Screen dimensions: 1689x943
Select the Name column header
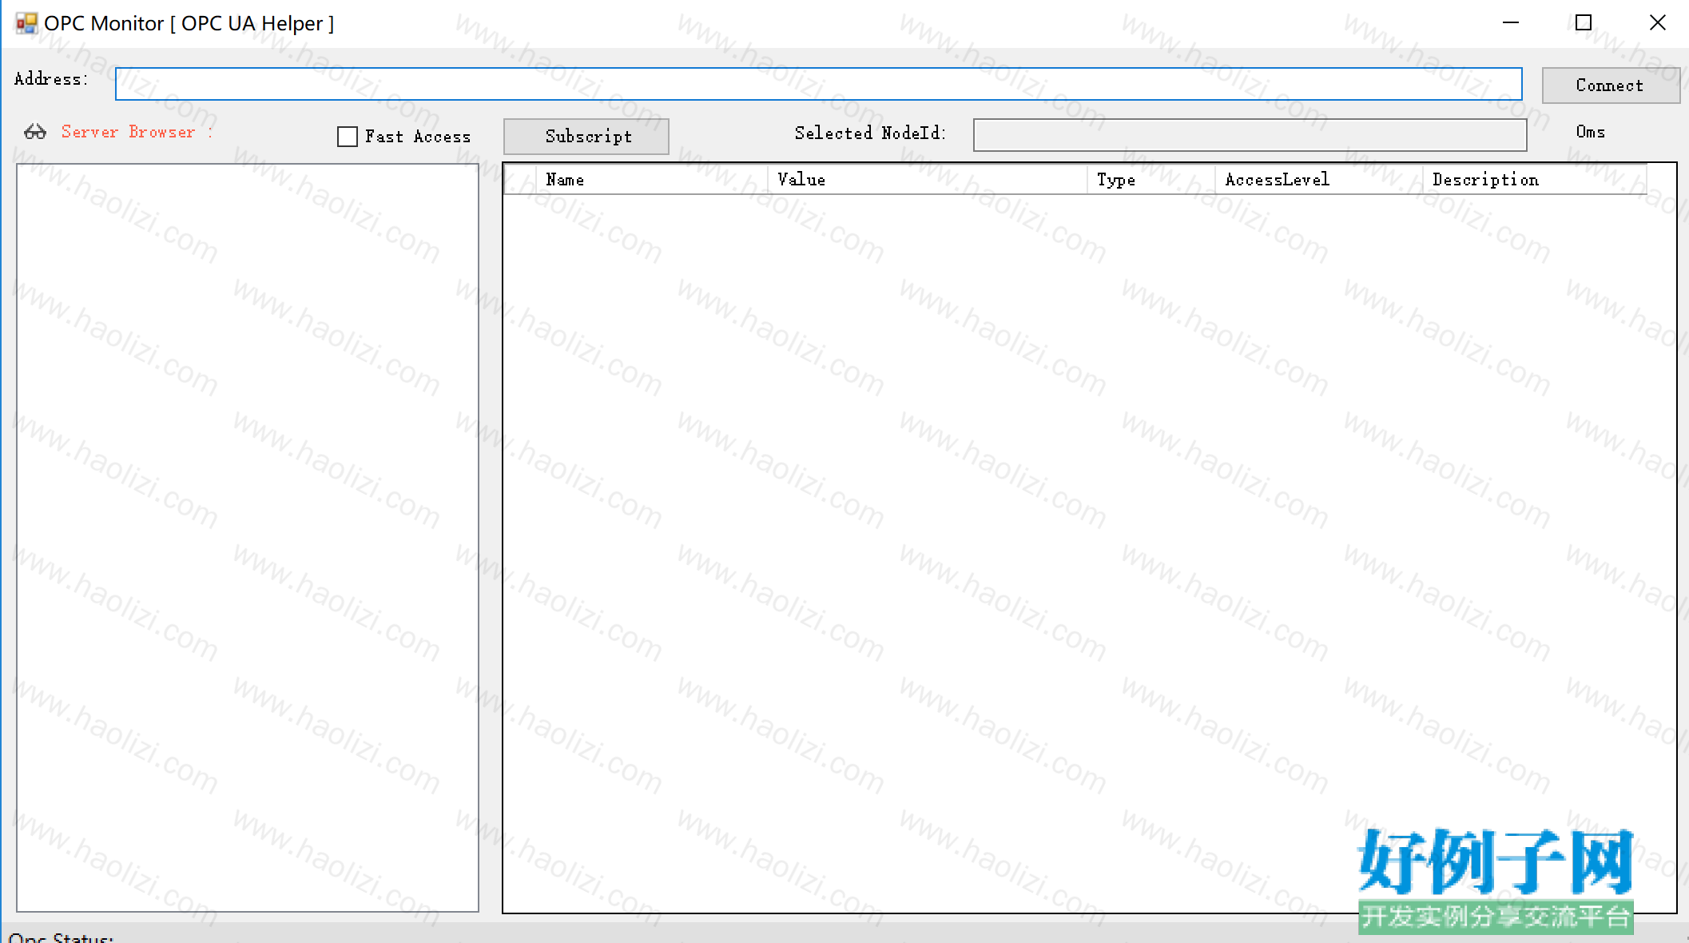coord(651,180)
